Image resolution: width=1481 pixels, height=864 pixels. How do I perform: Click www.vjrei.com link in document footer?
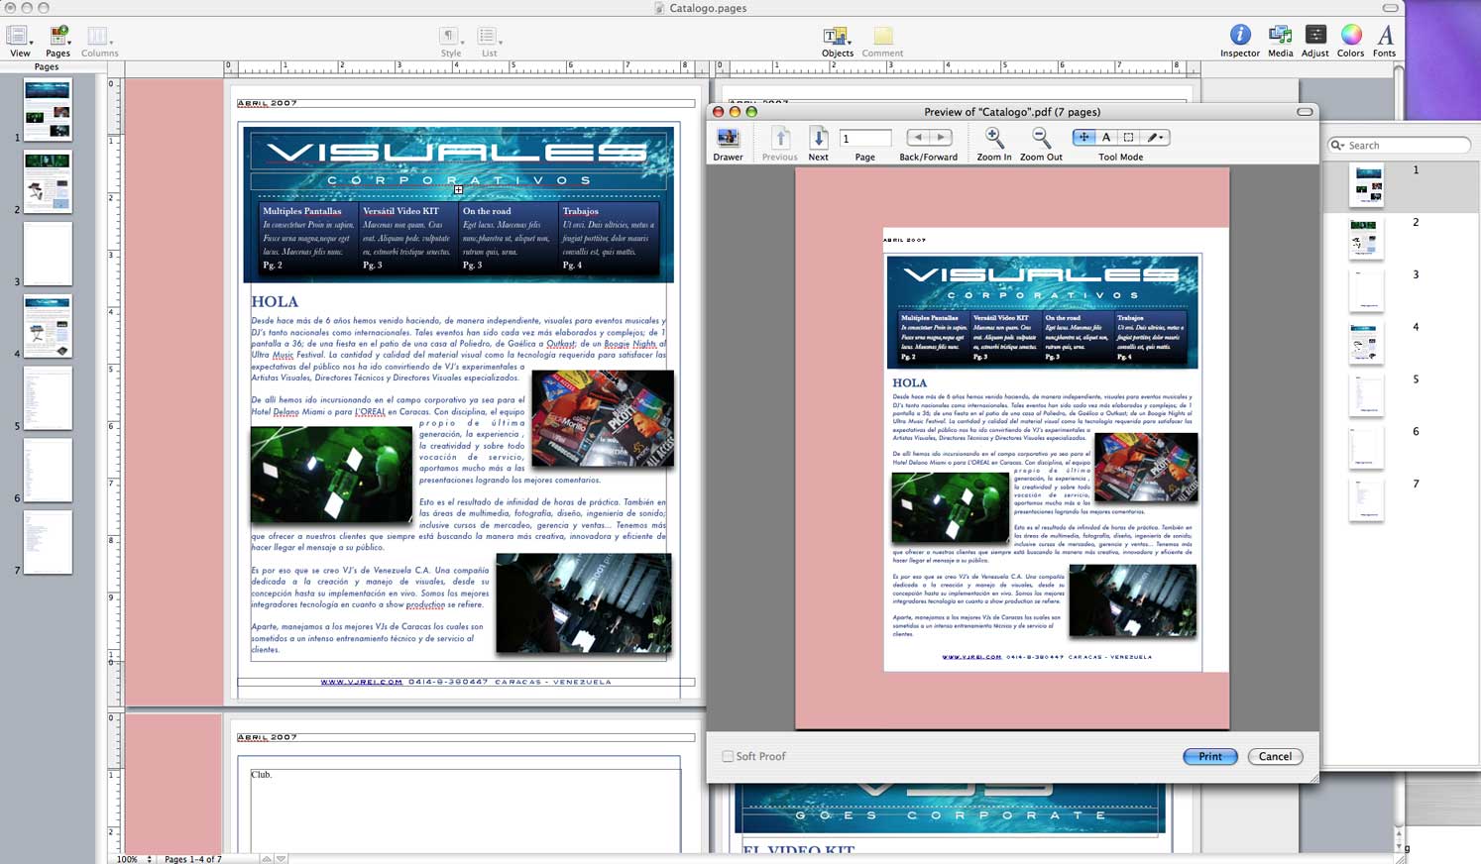point(362,682)
